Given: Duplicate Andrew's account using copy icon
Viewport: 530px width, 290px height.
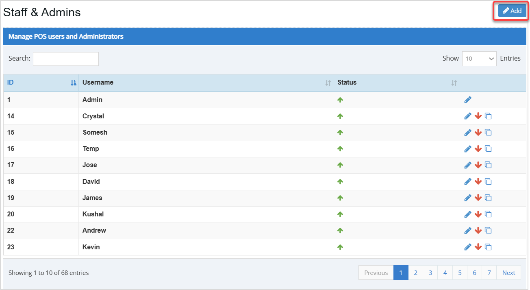Looking at the screenshot, I should [x=488, y=230].
